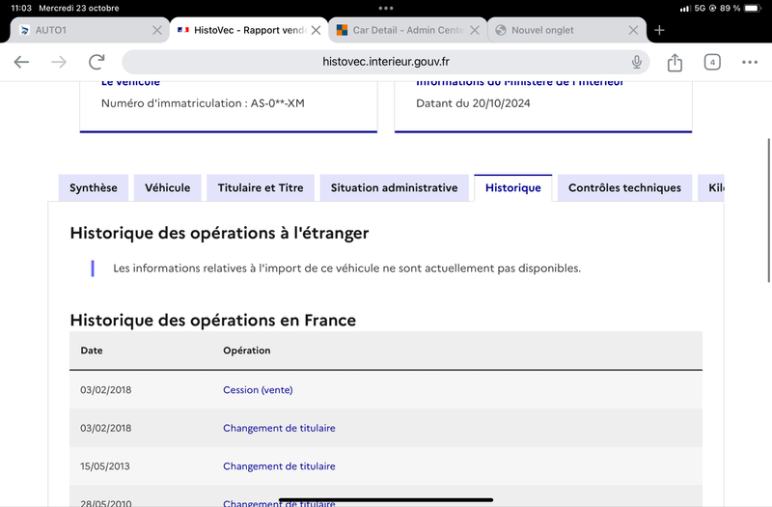Tap the battery status indicator
The width and height of the screenshot is (772, 507).
[753, 8]
